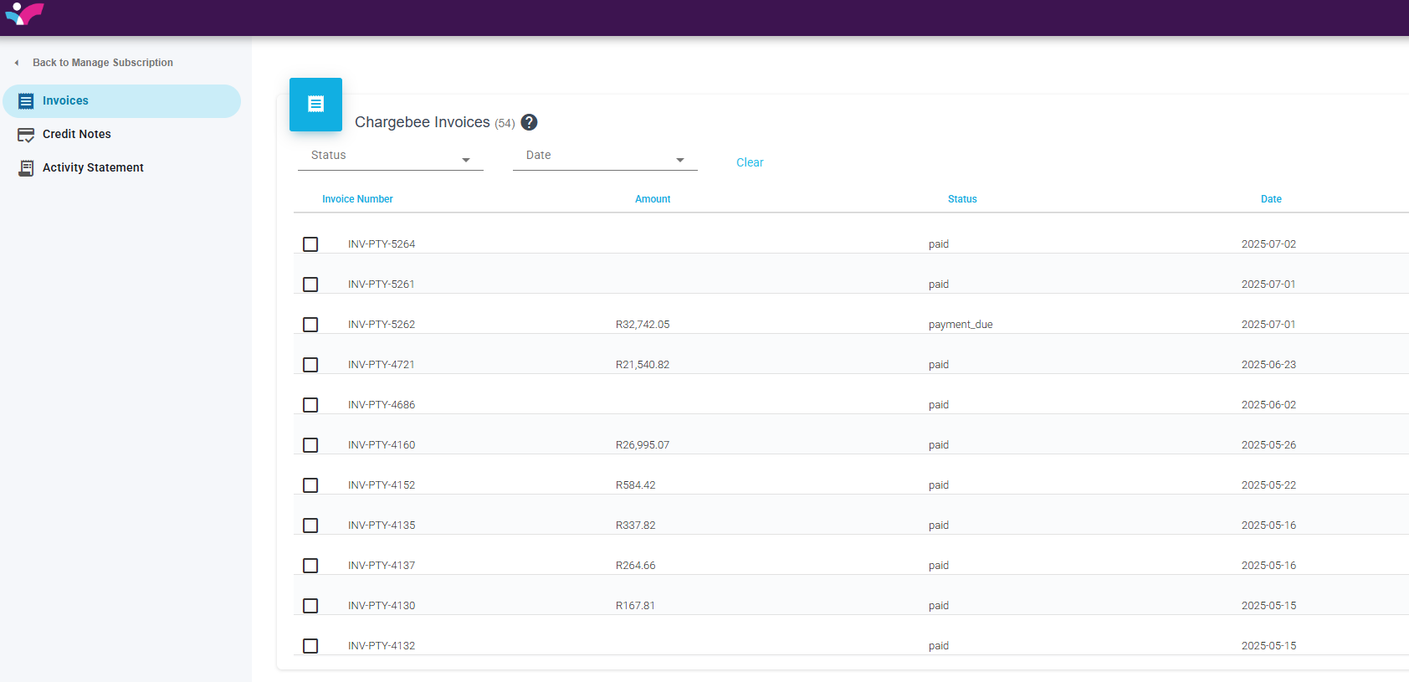The width and height of the screenshot is (1409, 682).
Task: Click the Invoices sidebar icon
Action: (x=26, y=101)
